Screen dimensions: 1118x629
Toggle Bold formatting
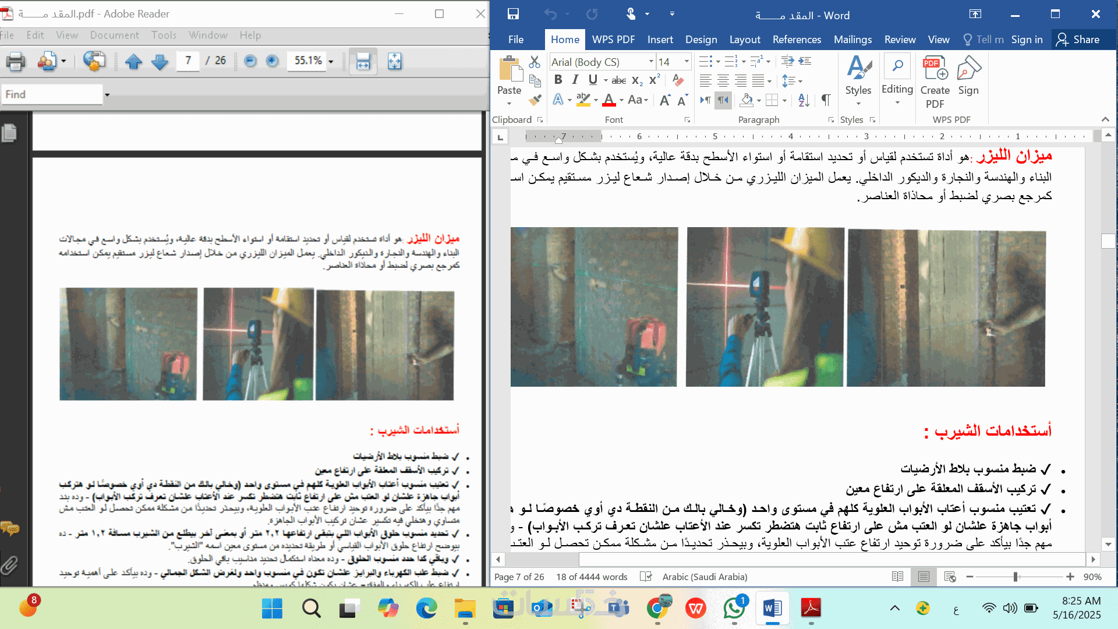558,80
